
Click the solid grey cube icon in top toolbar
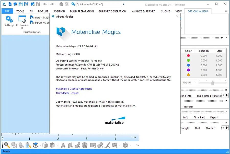click(x=61, y=4)
